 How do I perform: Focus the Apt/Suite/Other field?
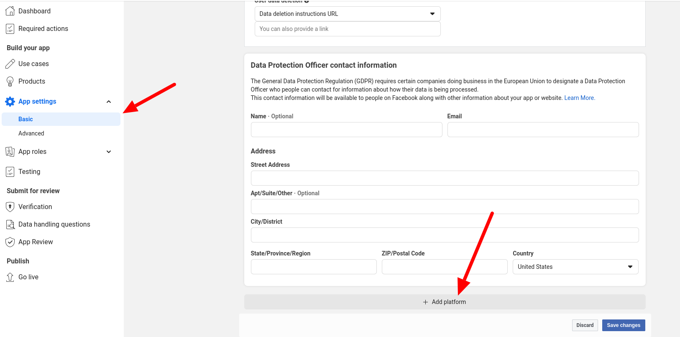[445, 207]
